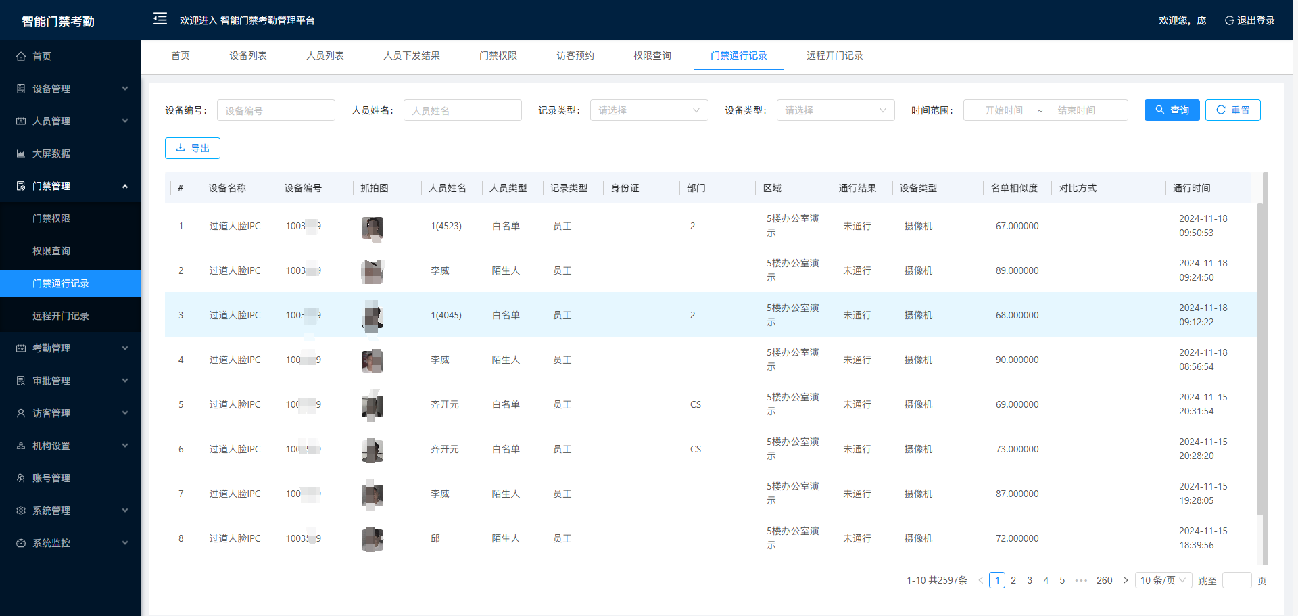Click name cell 1(4045) in row 3
This screenshot has height=616, width=1298.
tap(446, 315)
